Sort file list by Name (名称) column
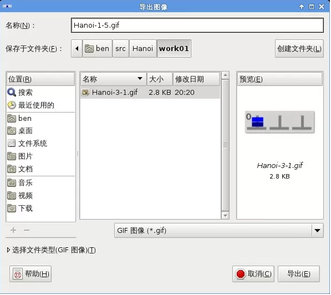This screenshot has width=331, height=295. pos(113,79)
